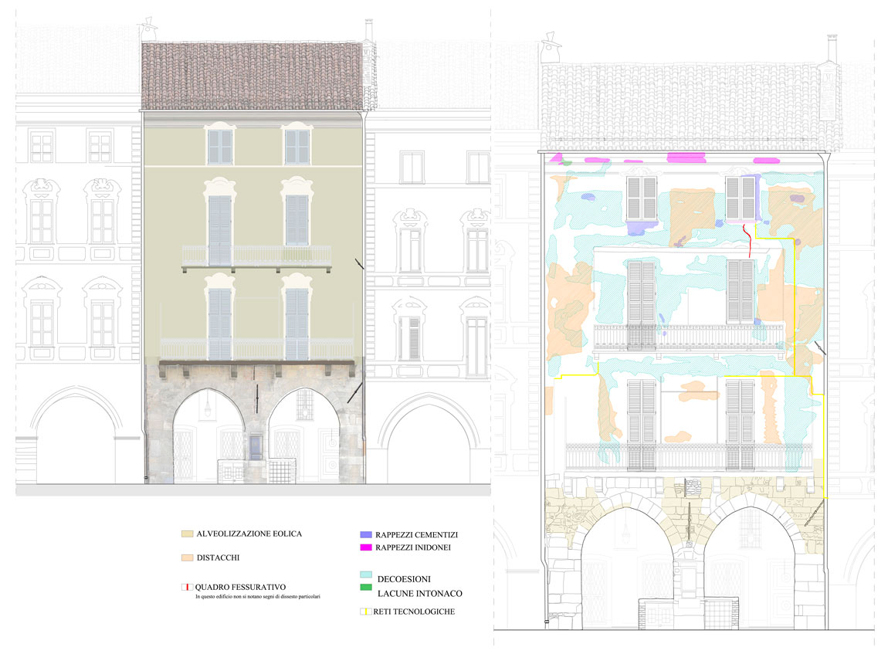
Task: Click the cyan Decoesioni legend swatch
Action: (366, 574)
